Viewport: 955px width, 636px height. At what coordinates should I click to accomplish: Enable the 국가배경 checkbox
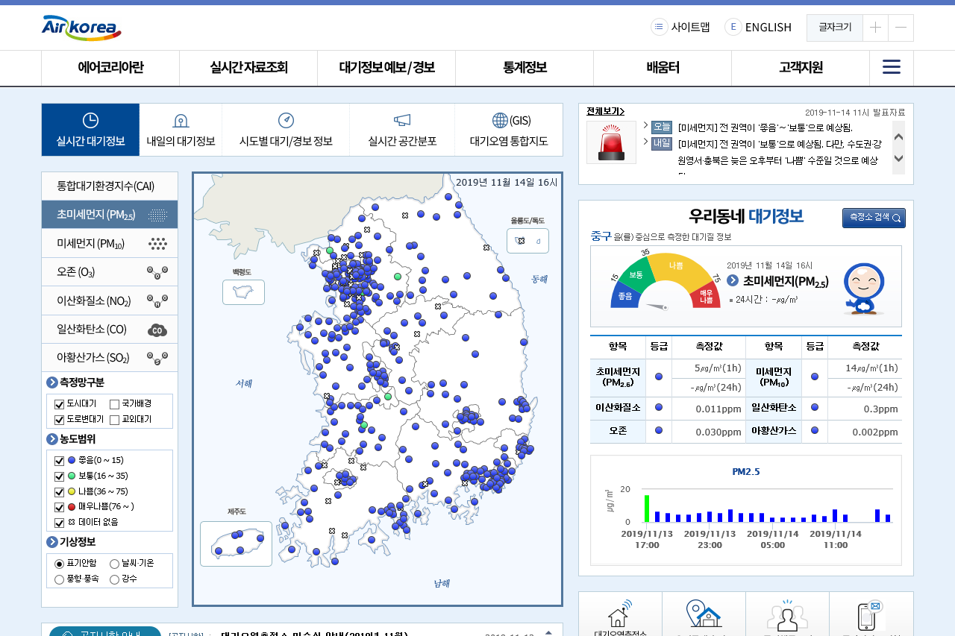pyautogui.click(x=115, y=404)
